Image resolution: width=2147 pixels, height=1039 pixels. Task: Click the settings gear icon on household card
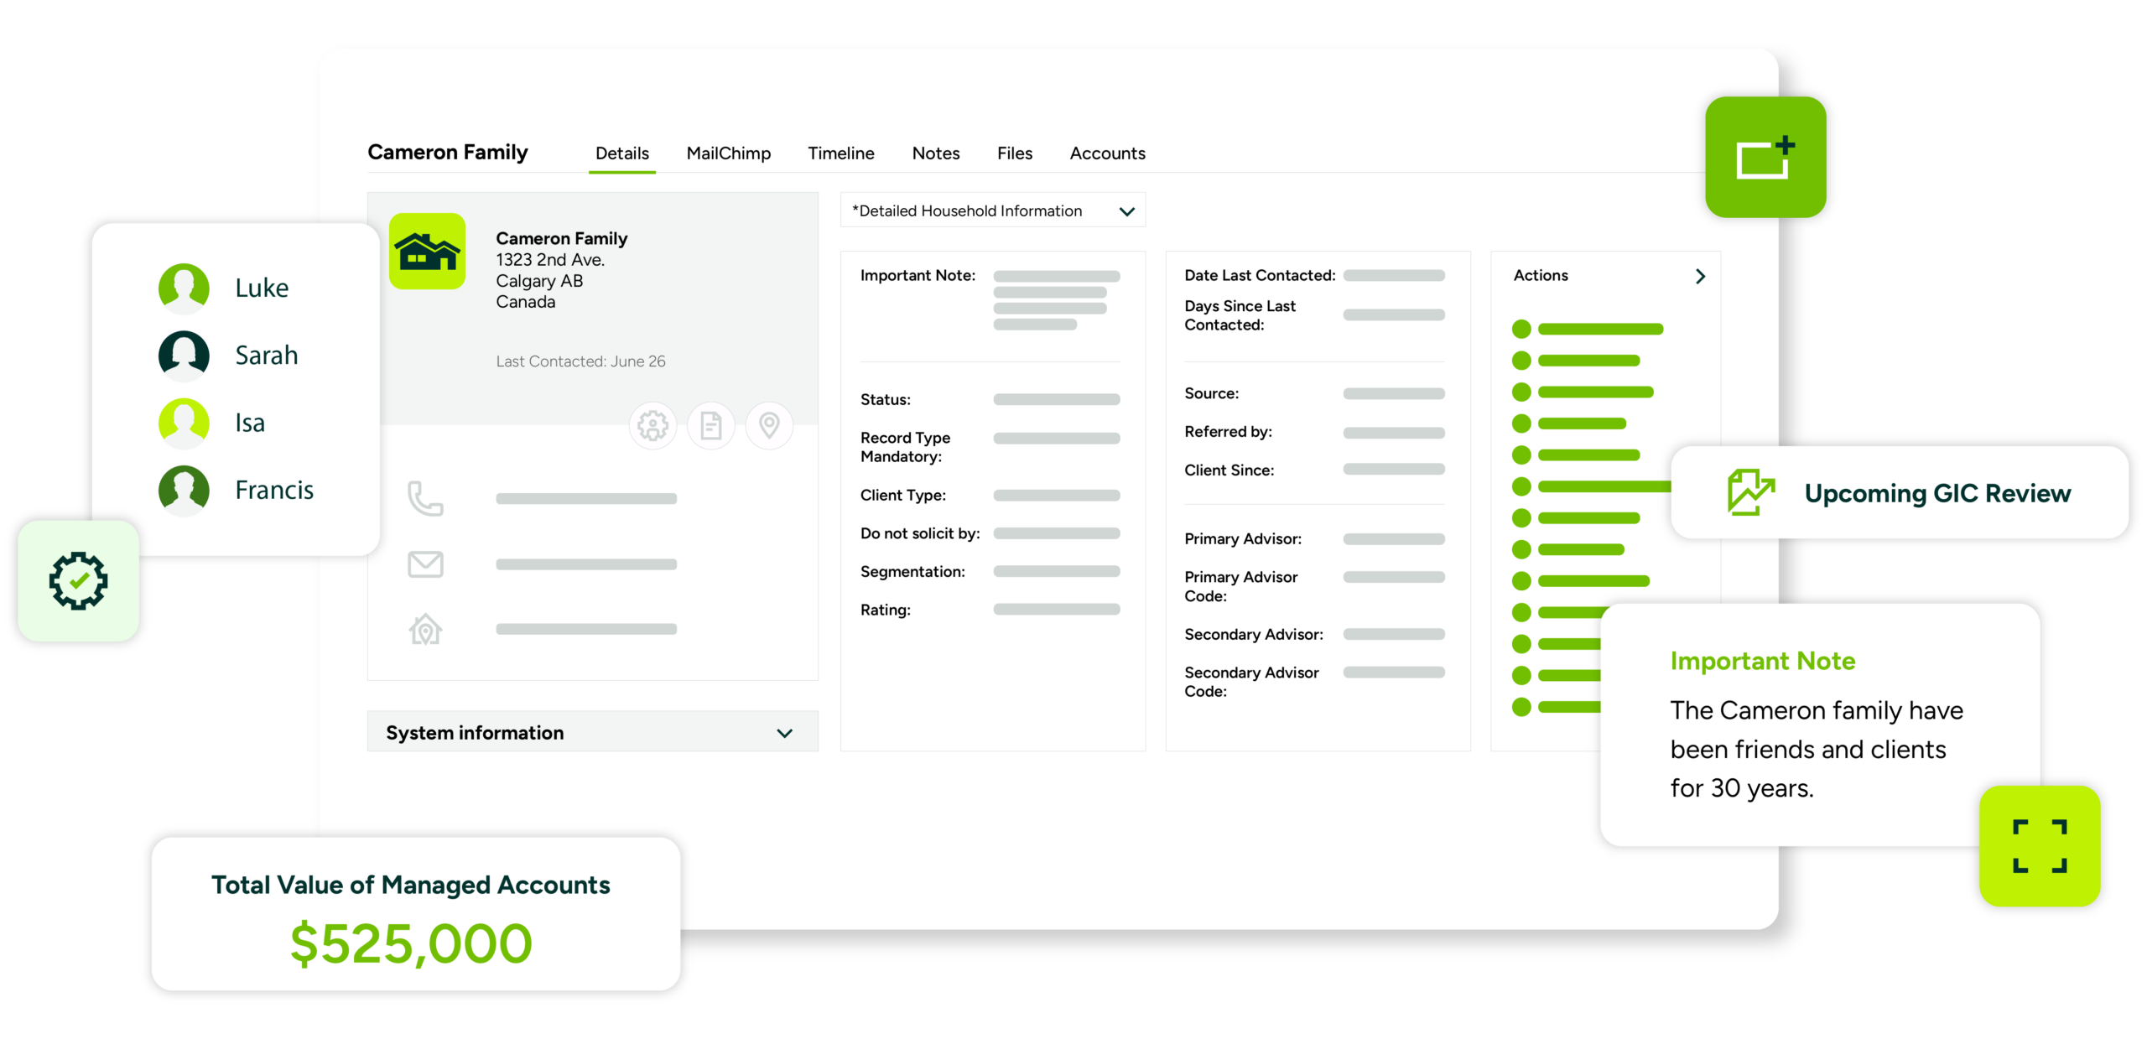point(652,426)
